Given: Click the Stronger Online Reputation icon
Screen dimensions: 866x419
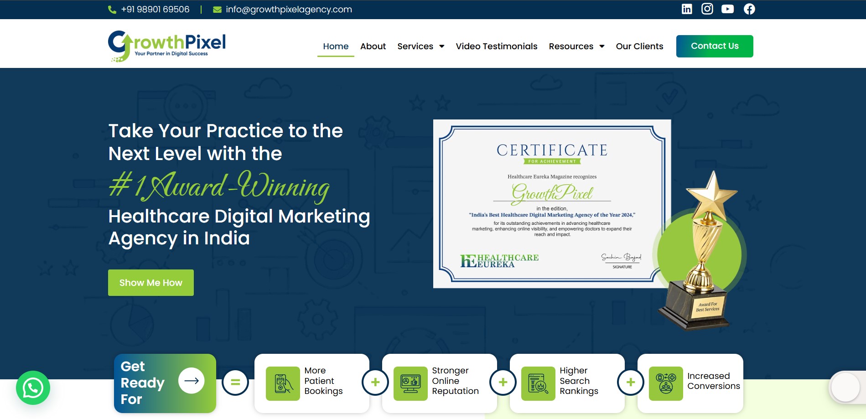Looking at the screenshot, I should (410, 383).
